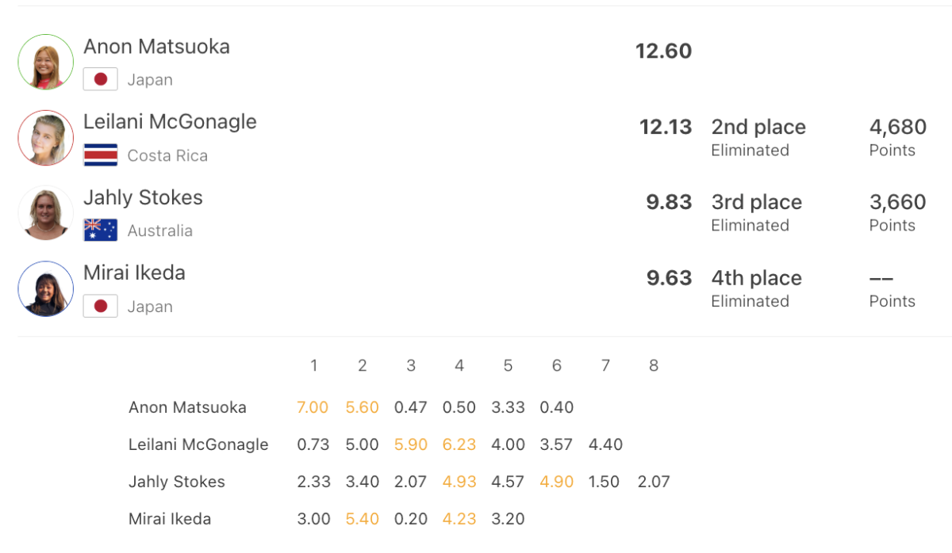The image size is (952, 553).
Task: Select Mirai Ikeda's 5.40 wave score
Action: pos(363,519)
